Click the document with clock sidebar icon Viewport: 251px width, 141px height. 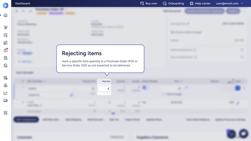pos(6,58)
